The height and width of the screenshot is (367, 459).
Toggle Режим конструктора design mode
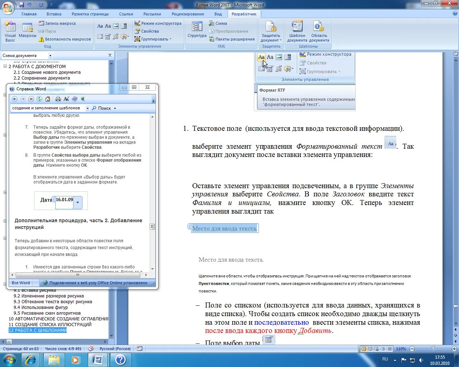(158, 23)
